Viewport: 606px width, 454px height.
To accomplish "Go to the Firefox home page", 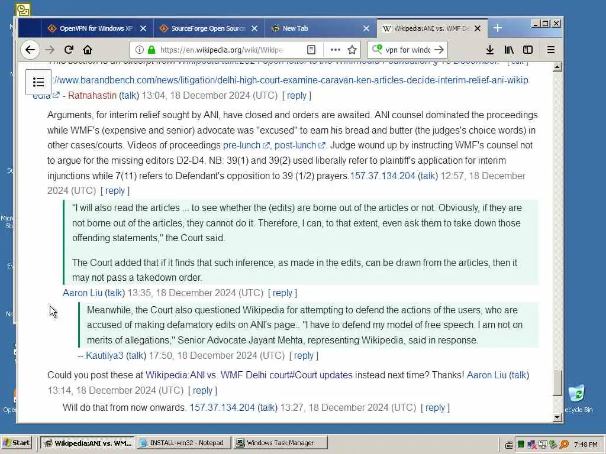I will pyautogui.click(x=88, y=50).
